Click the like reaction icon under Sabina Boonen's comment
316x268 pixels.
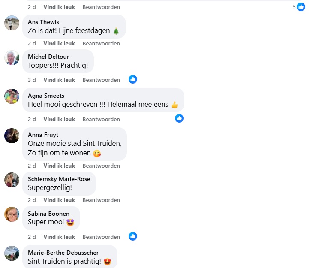133,236
